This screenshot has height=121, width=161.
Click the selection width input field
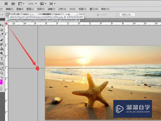click(90, 15)
